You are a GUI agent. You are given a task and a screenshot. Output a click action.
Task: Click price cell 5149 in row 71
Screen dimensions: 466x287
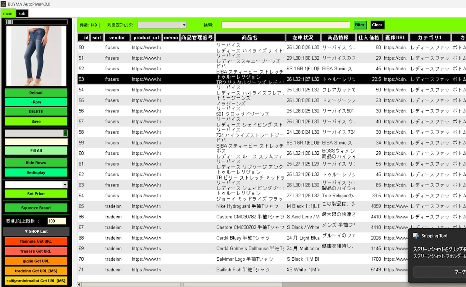tap(376, 269)
